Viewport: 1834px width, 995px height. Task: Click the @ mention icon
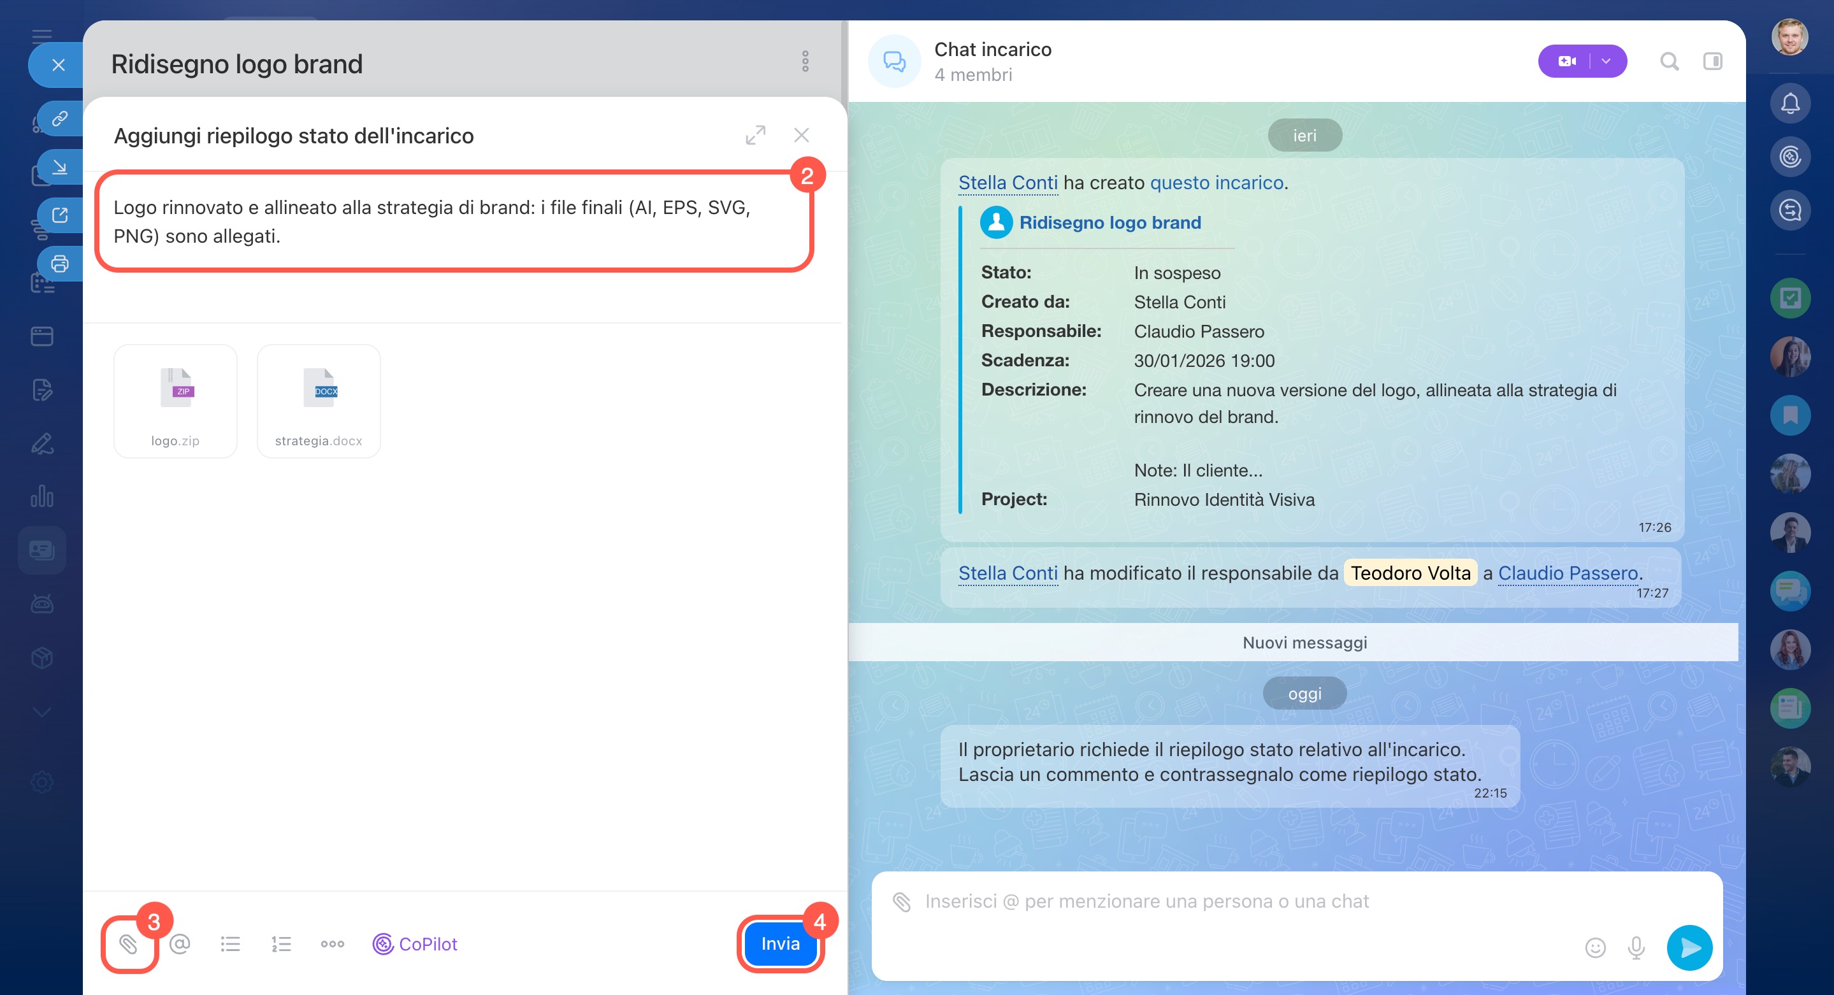tap(180, 944)
